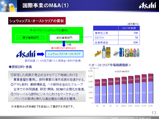Select the シュウェップス・オーストラリア box
The image size is (159, 119).
64,54
